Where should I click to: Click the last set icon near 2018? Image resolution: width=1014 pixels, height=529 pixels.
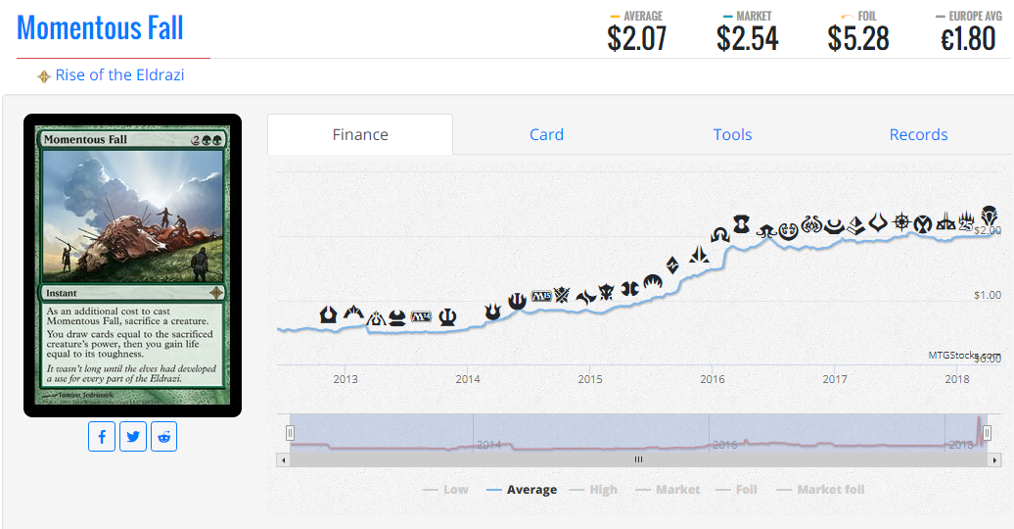[989, 216]
